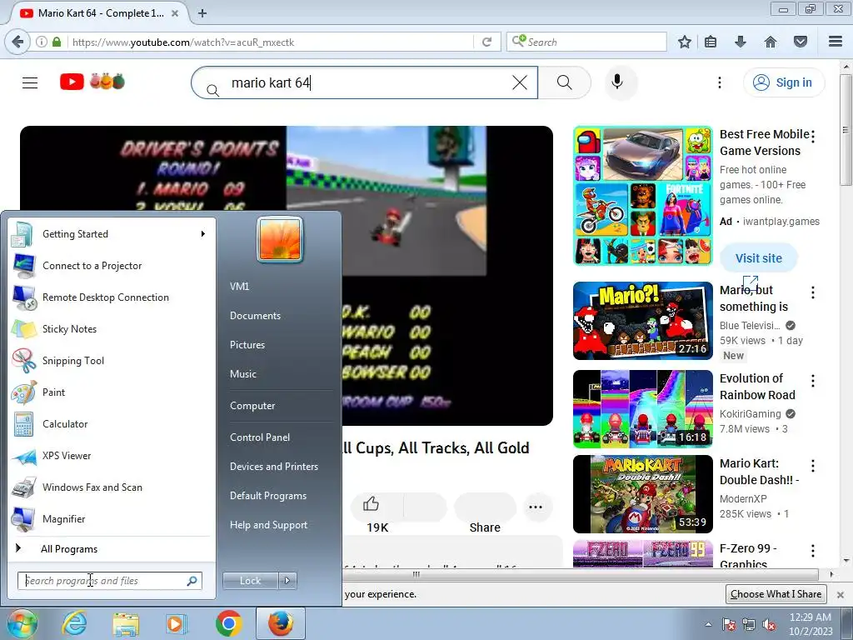
Task: Open the Best Free Mobile Game ad thumbnail
Action: 642,196
